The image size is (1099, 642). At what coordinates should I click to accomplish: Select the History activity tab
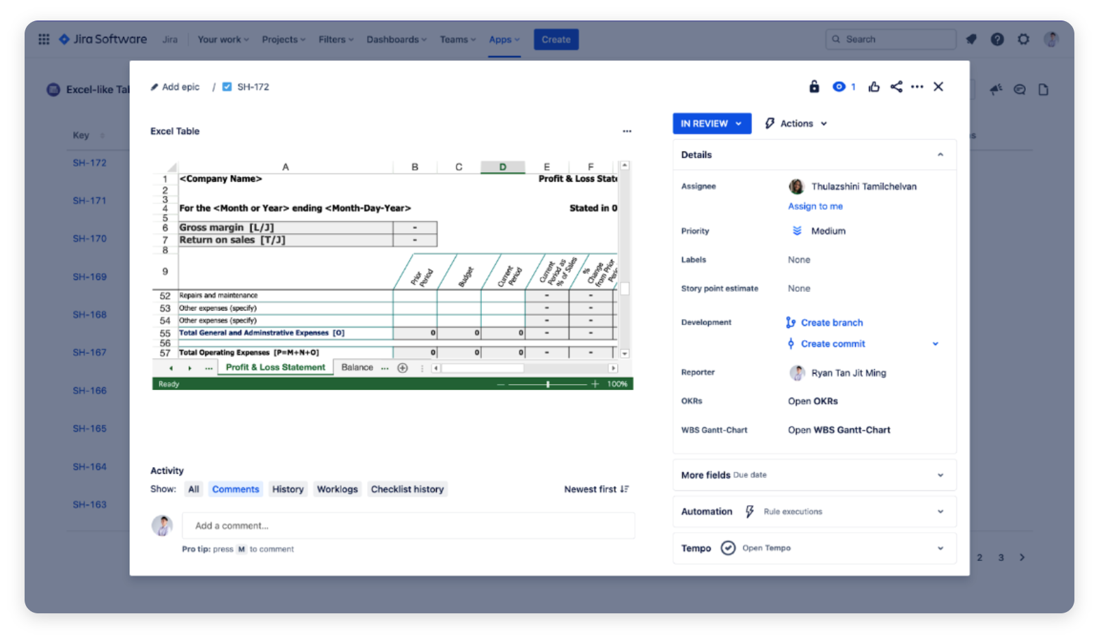point(288,489)
